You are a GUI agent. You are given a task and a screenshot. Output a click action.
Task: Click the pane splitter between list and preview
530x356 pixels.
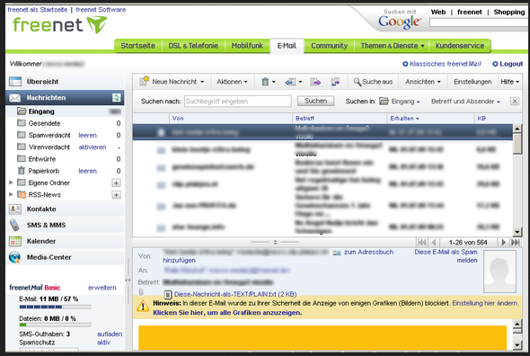click(275, 242)
